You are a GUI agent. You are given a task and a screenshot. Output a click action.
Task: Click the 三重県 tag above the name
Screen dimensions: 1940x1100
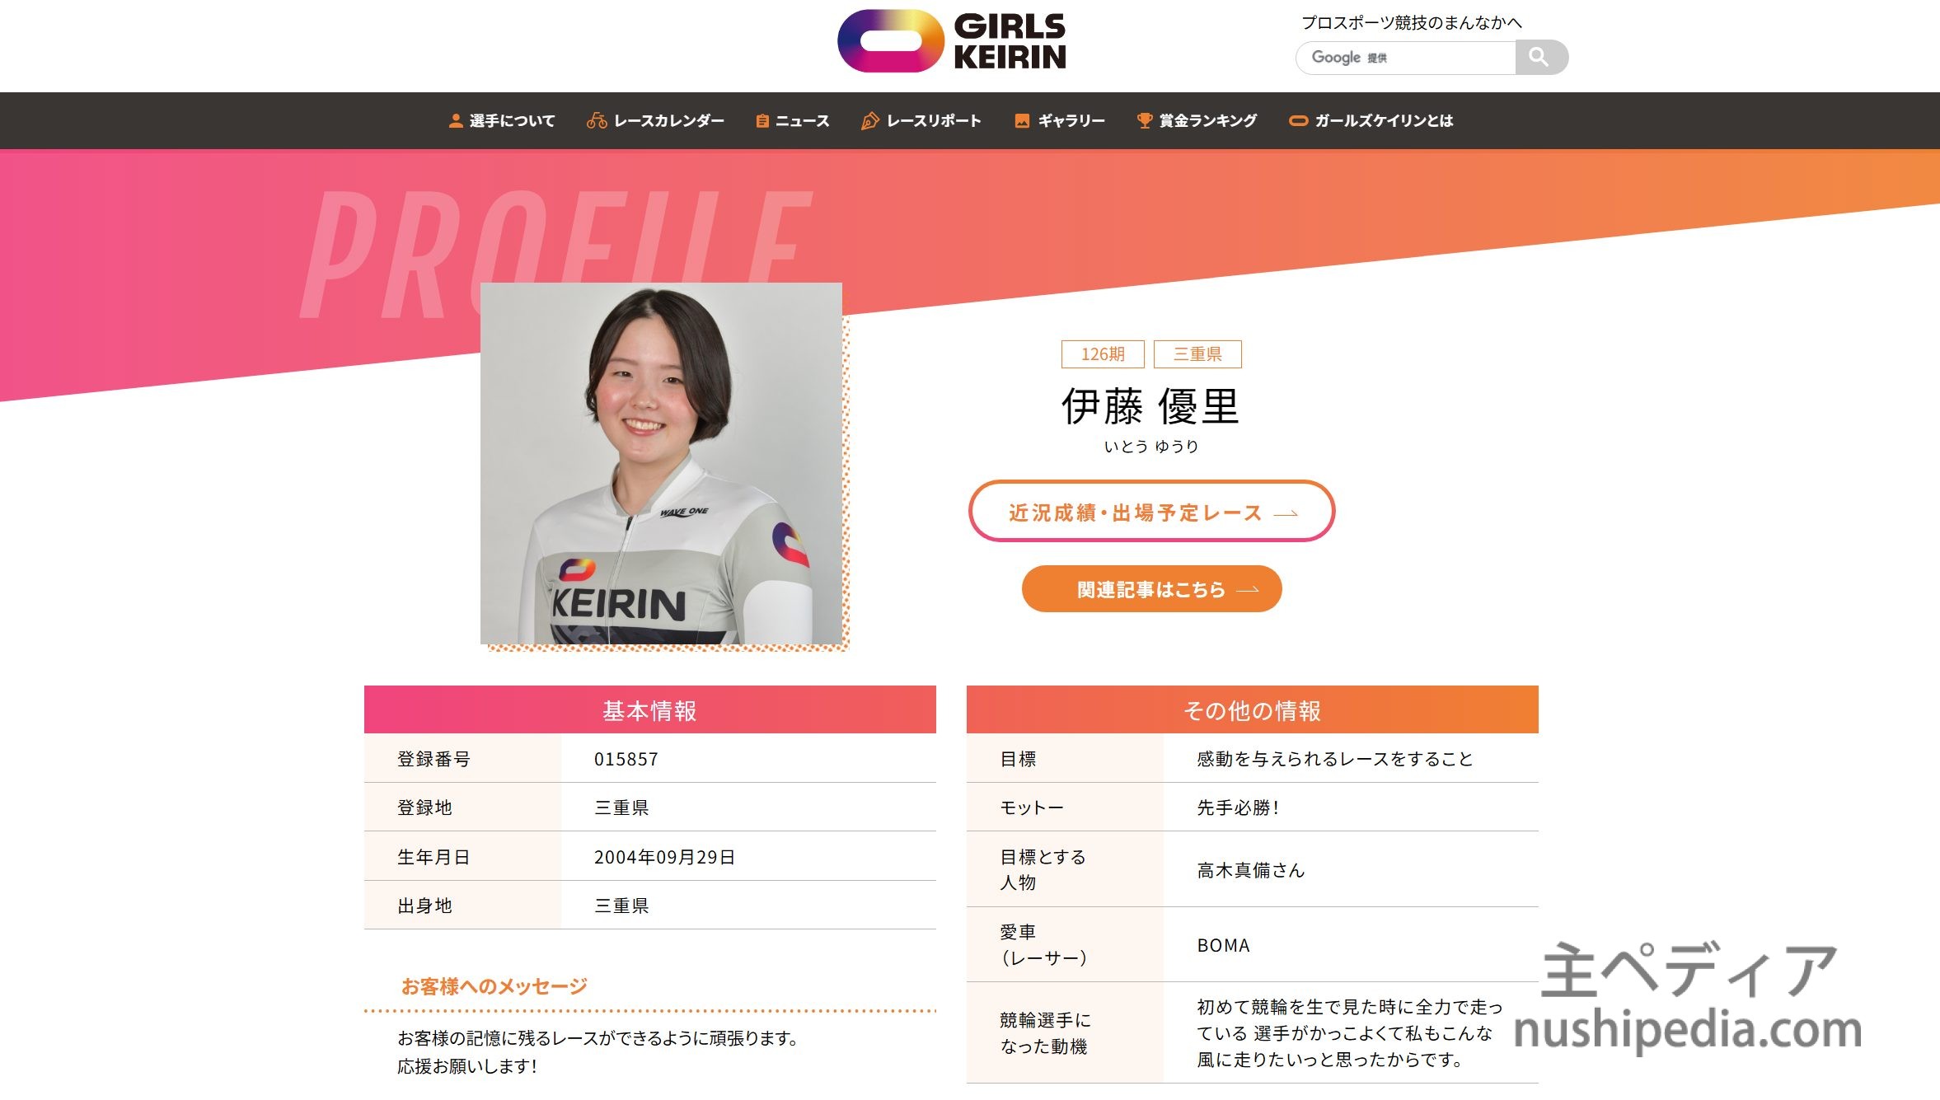coord(1197,354)
